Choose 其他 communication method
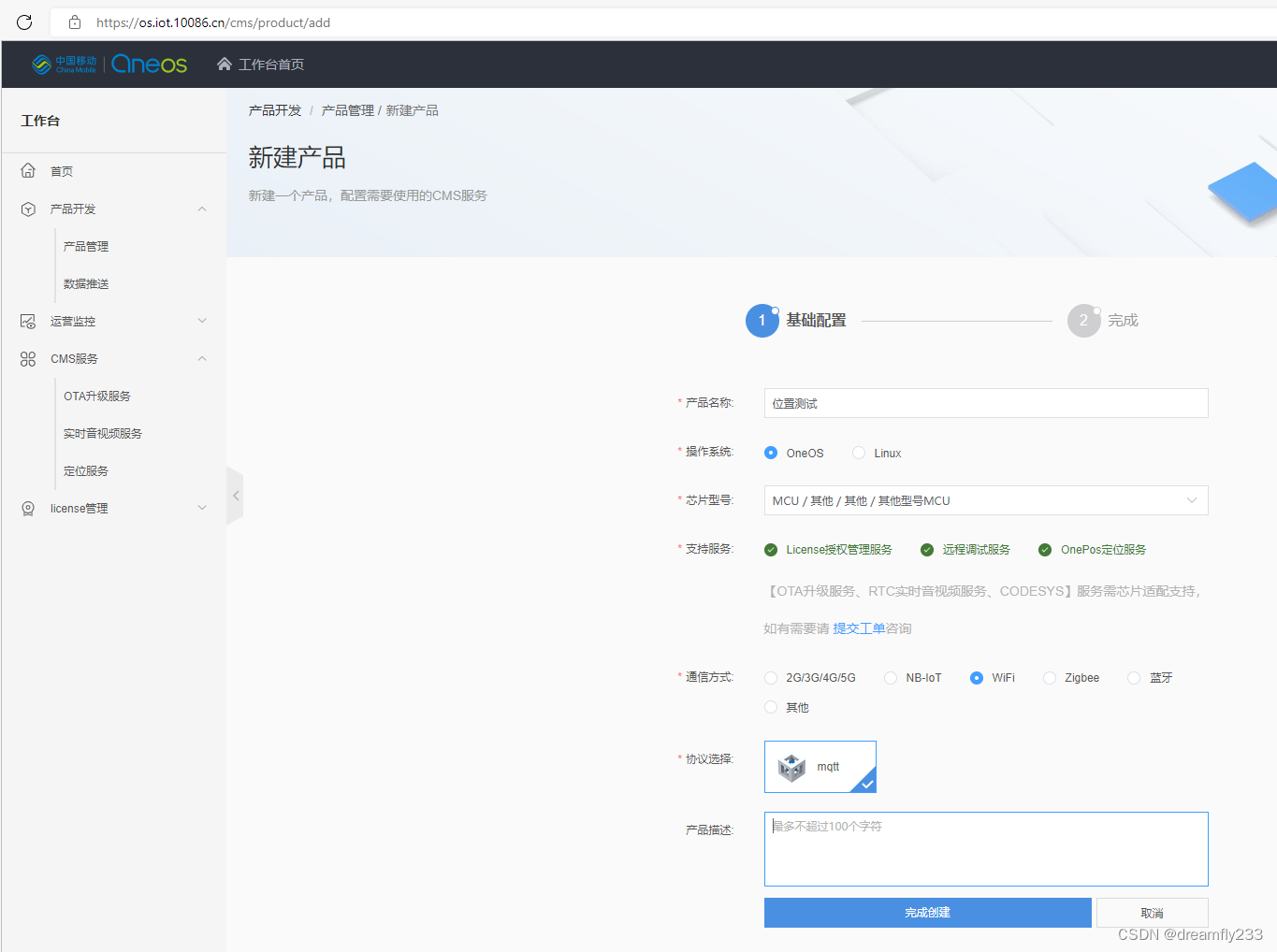Screen dimensions: 1277x952 click(771, 707)
